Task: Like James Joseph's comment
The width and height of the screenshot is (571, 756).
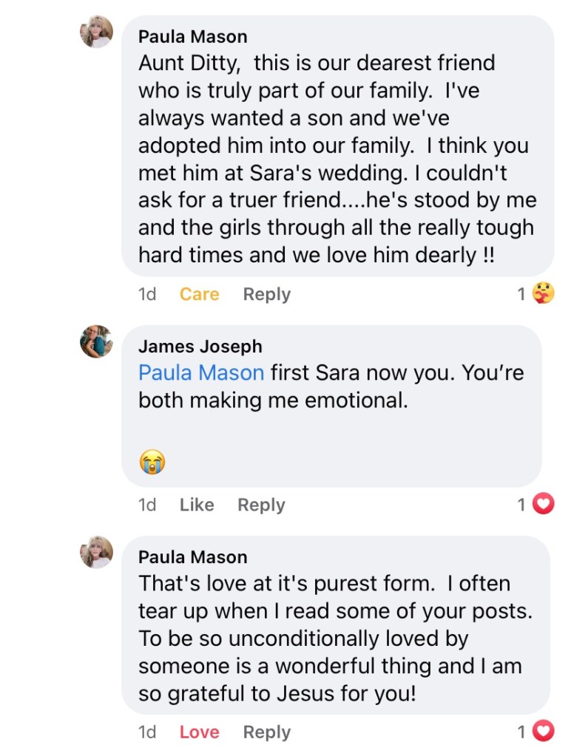Action: pyautogui.click(x=197, y=505)
